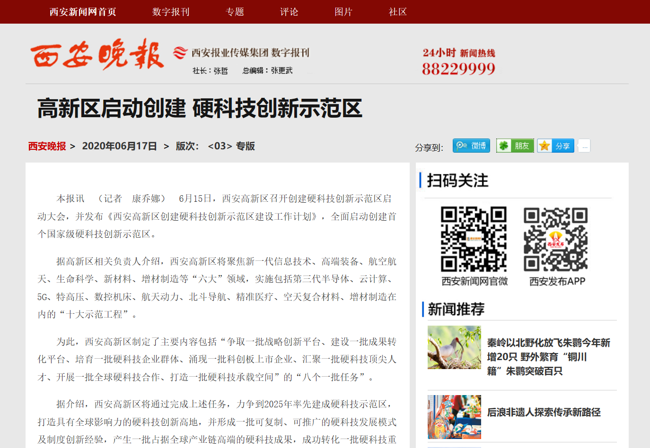The width and height of the screenshot is (650, 448).
Task: Open the 图片 navigation item
Action: click(343, 12)
